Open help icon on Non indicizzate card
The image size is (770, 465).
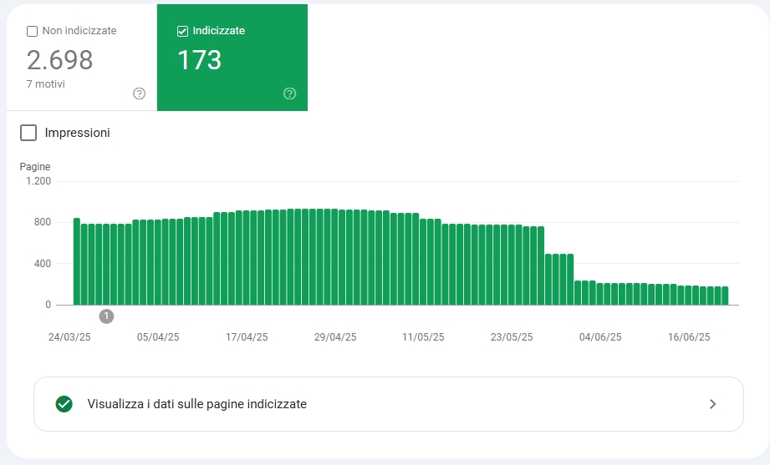pos(140,94)
